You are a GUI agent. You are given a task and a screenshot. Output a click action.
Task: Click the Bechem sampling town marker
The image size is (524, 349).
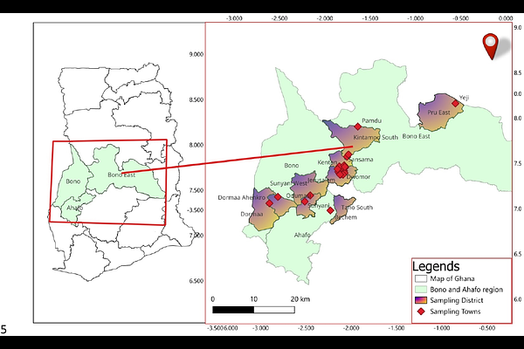(x=330, y=210)
